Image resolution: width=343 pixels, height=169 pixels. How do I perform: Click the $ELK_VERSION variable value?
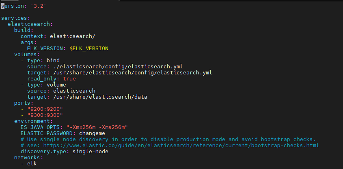point(89,49)
